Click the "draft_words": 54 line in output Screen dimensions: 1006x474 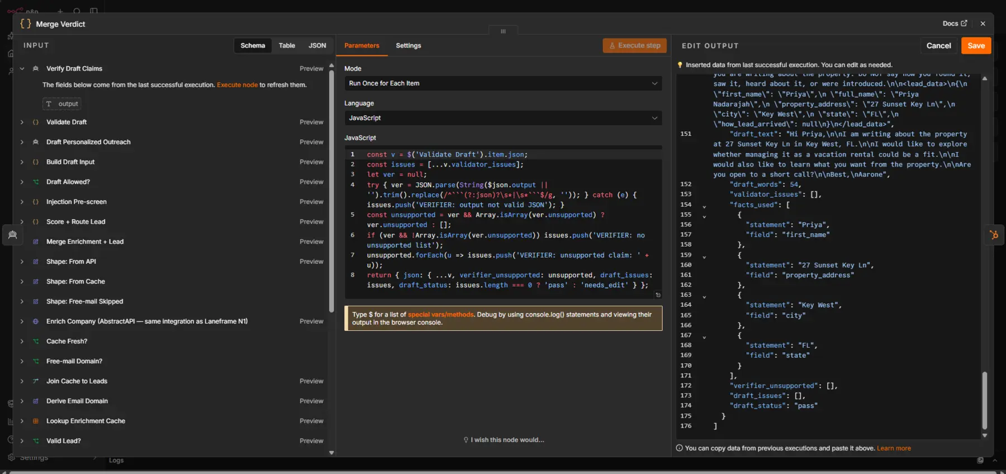765,184
